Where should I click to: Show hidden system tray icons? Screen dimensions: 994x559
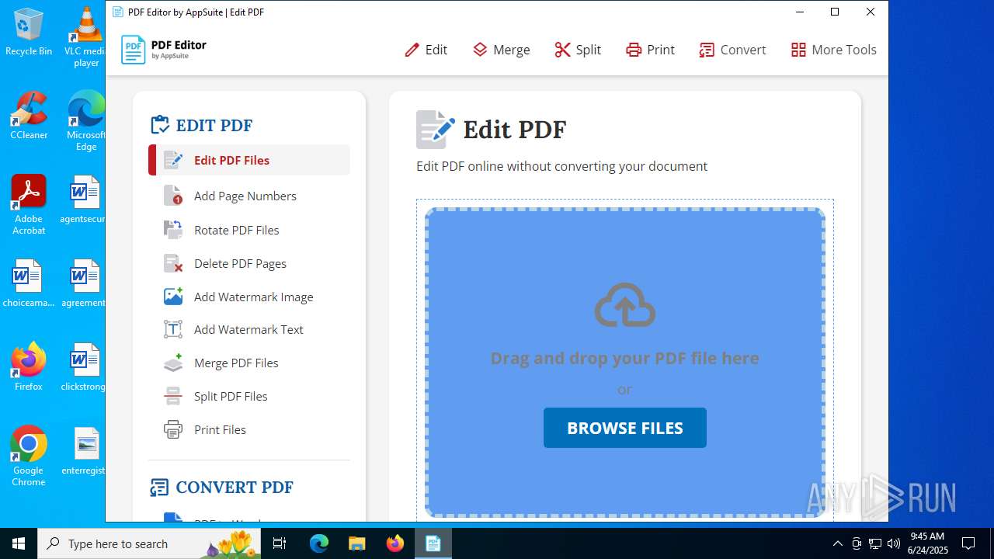(837, 543)
